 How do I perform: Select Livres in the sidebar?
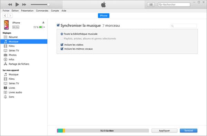(x=24, y=88)
